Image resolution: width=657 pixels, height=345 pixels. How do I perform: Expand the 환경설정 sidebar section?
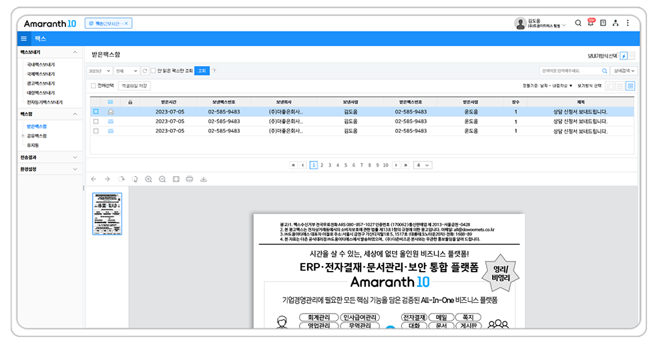75,169
